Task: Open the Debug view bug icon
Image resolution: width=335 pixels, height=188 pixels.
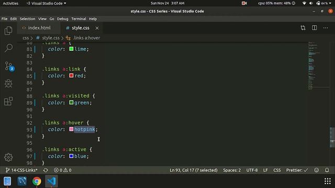Action: pyautogui.click(x=8, y=84)
